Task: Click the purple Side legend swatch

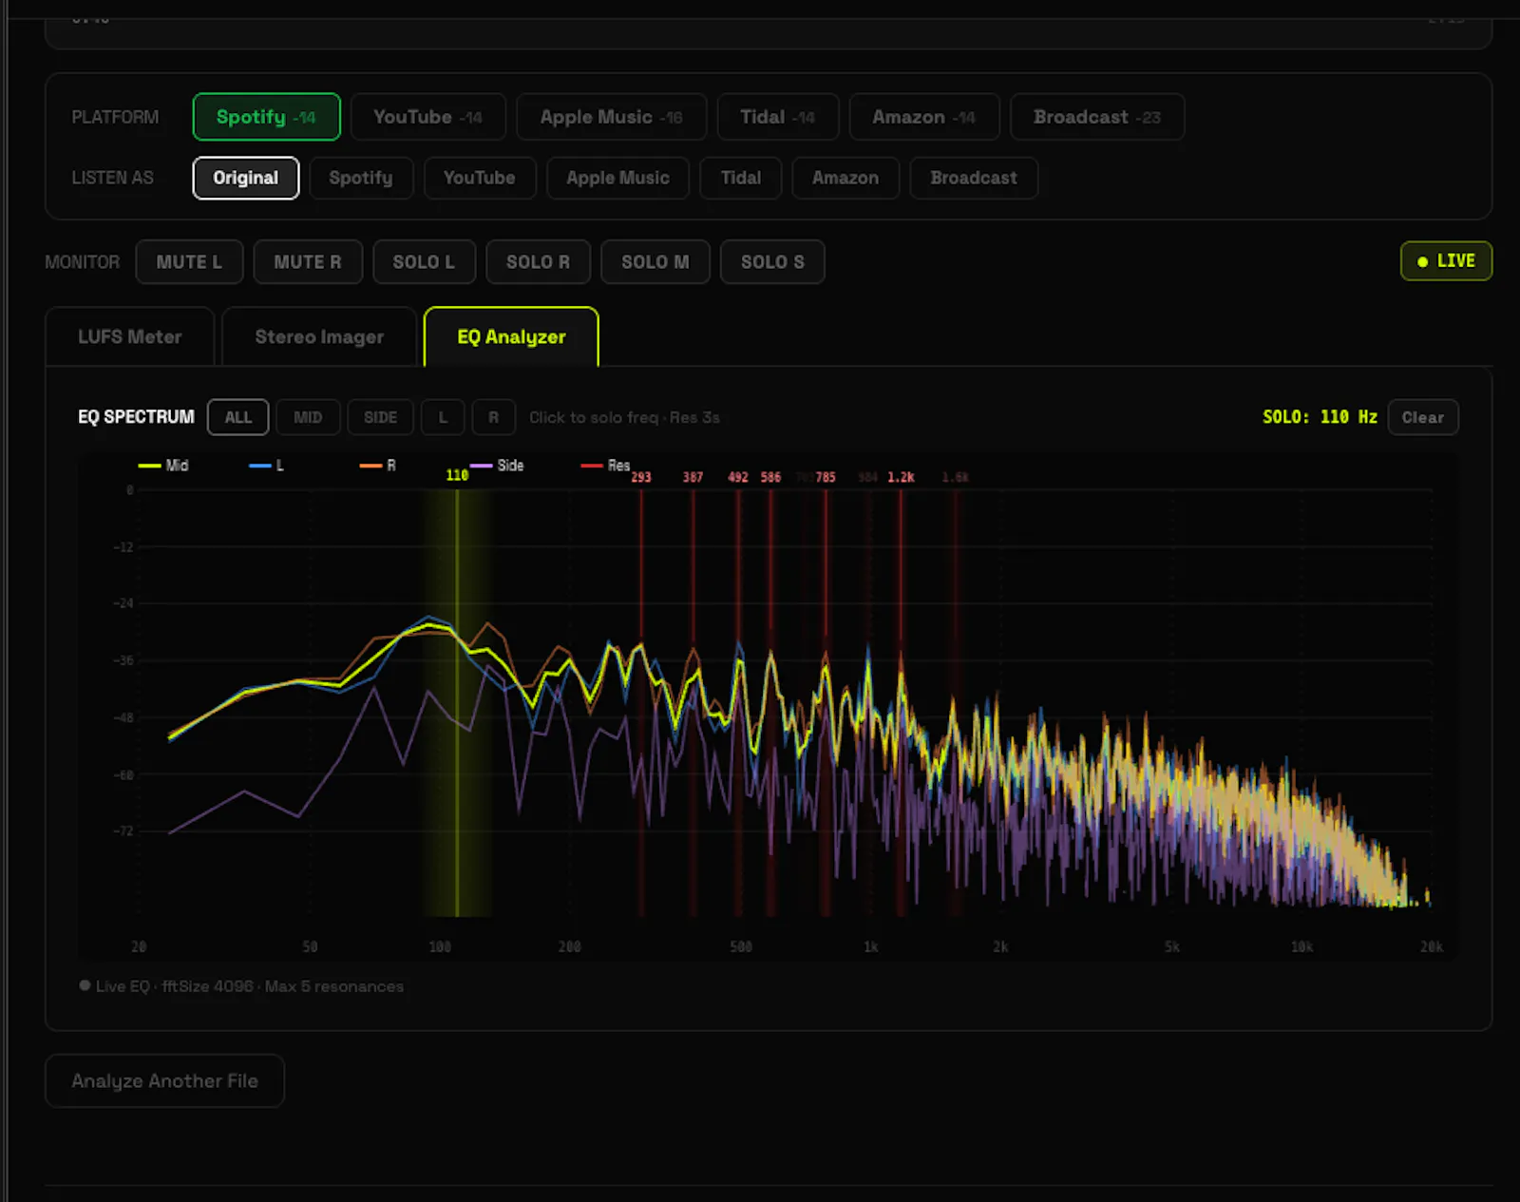Action: [x=482, y=466]
